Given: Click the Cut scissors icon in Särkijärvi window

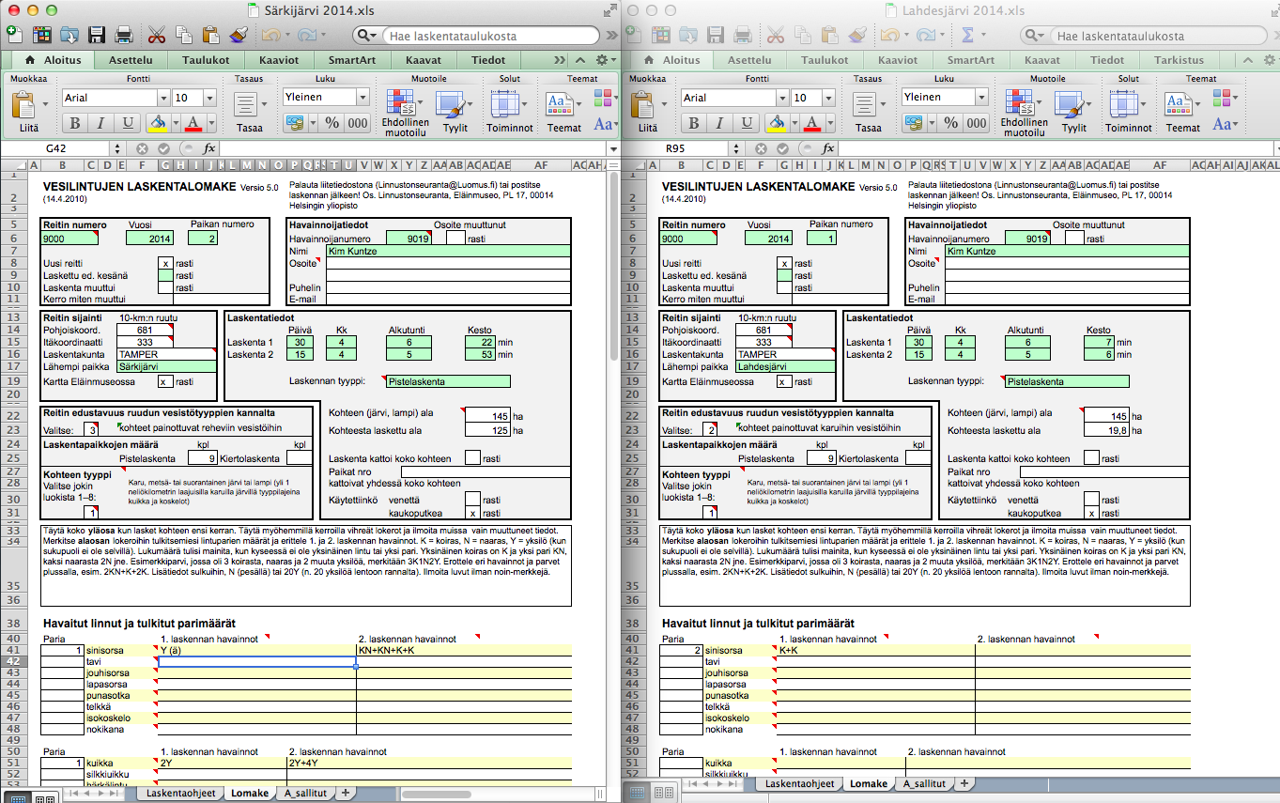Looking at the screenshot, I should click(156, 36).
